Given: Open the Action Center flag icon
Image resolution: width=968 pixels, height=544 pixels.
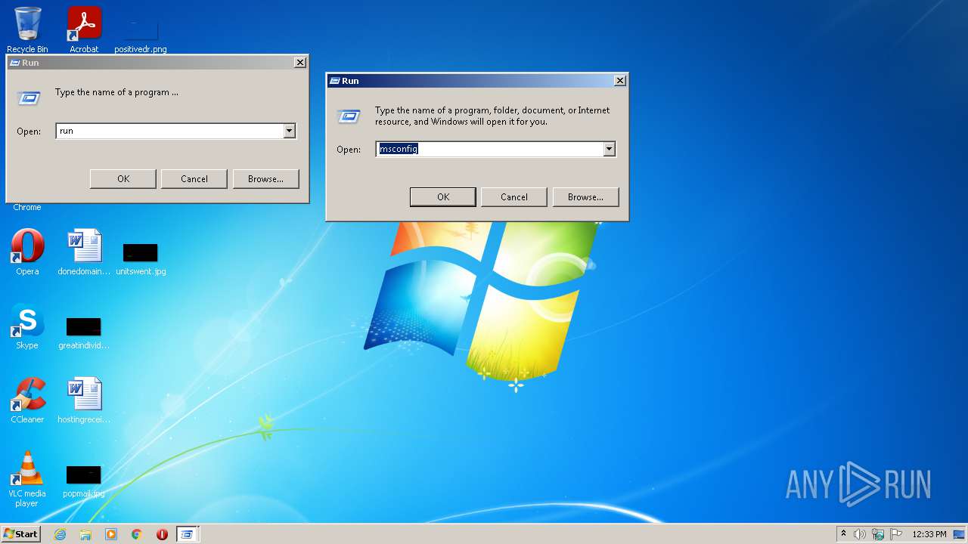Looking at the screenshot, I should 896,534.
